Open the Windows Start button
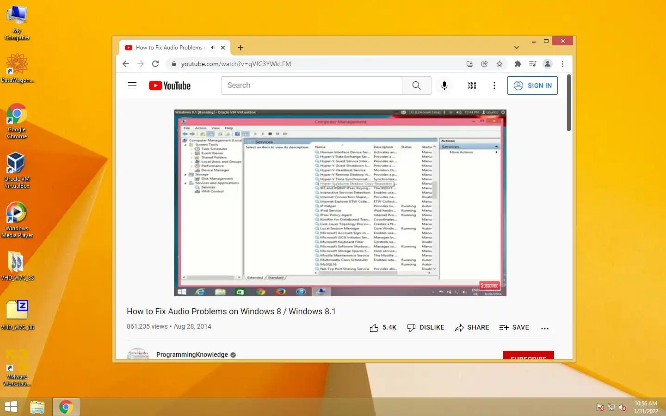This screenshot has width=666, height=416. 11,407
